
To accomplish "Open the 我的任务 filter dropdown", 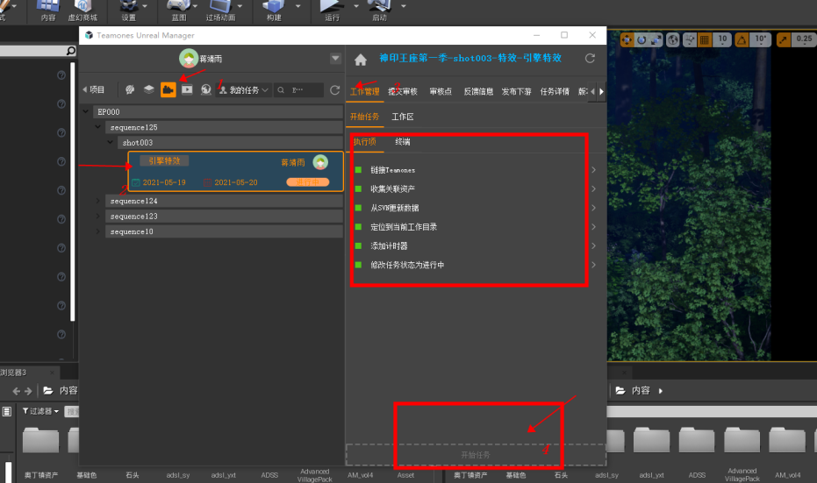I will [244, 90].
